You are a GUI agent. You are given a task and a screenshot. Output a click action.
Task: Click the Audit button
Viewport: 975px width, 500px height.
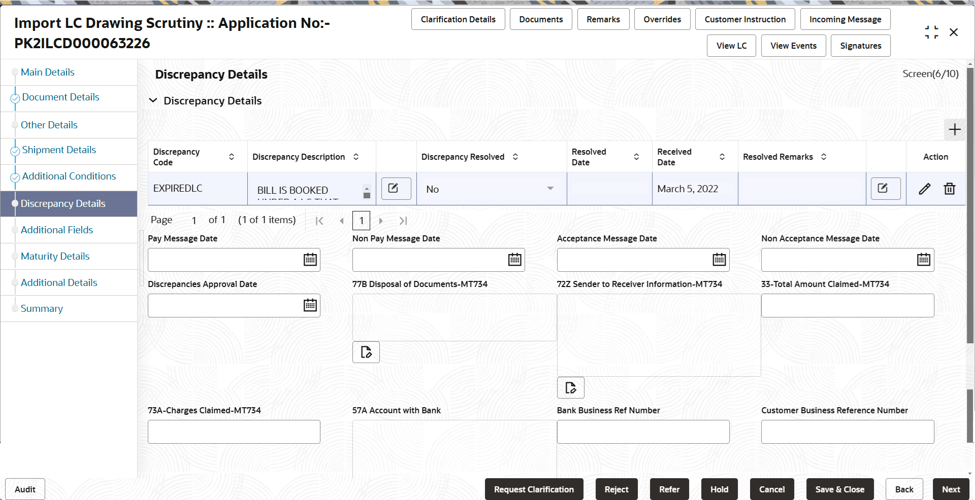click(25, 489)
